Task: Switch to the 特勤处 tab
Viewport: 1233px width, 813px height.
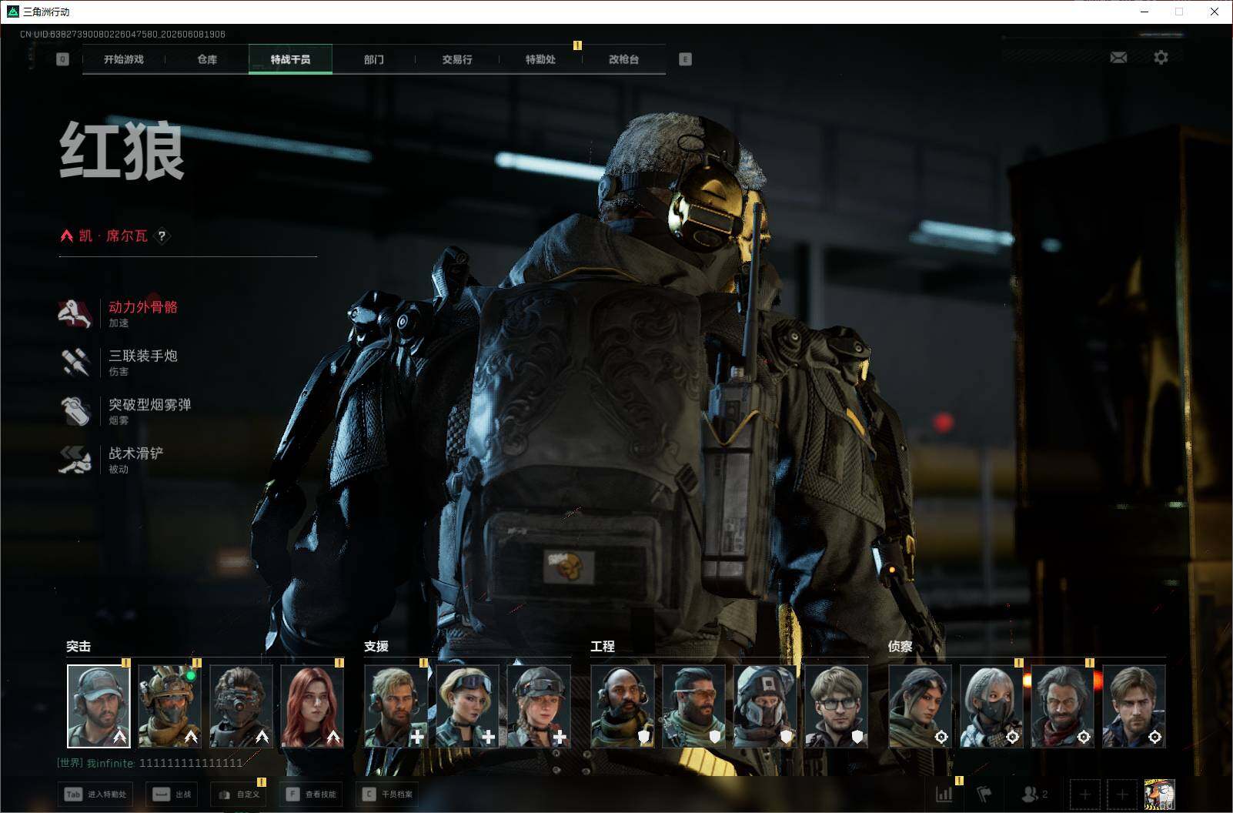Action: pyautogui.click(x=540, y=59)
